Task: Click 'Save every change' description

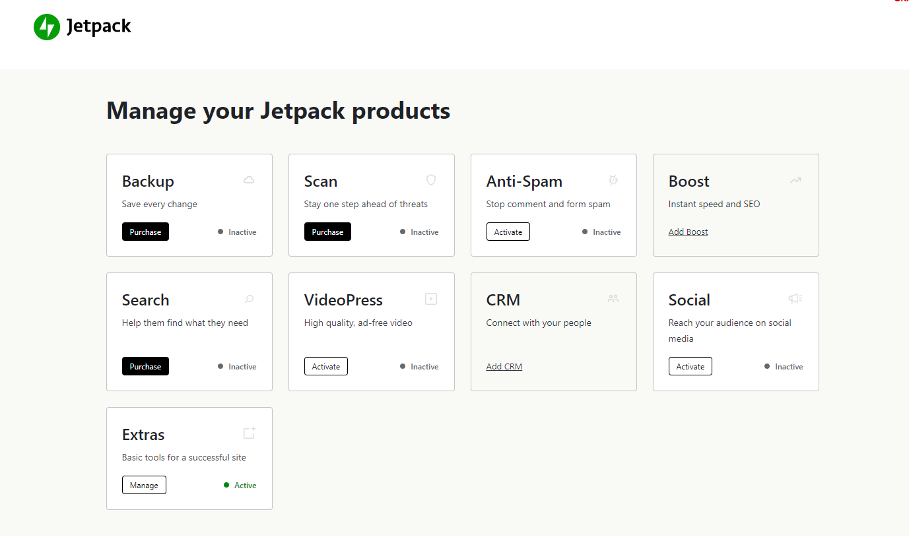Action: (x=160, y=205)
